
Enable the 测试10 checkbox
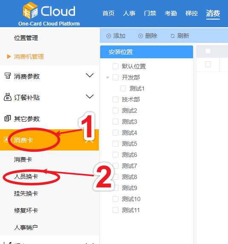pyautogui.click(x=115, y=199)
